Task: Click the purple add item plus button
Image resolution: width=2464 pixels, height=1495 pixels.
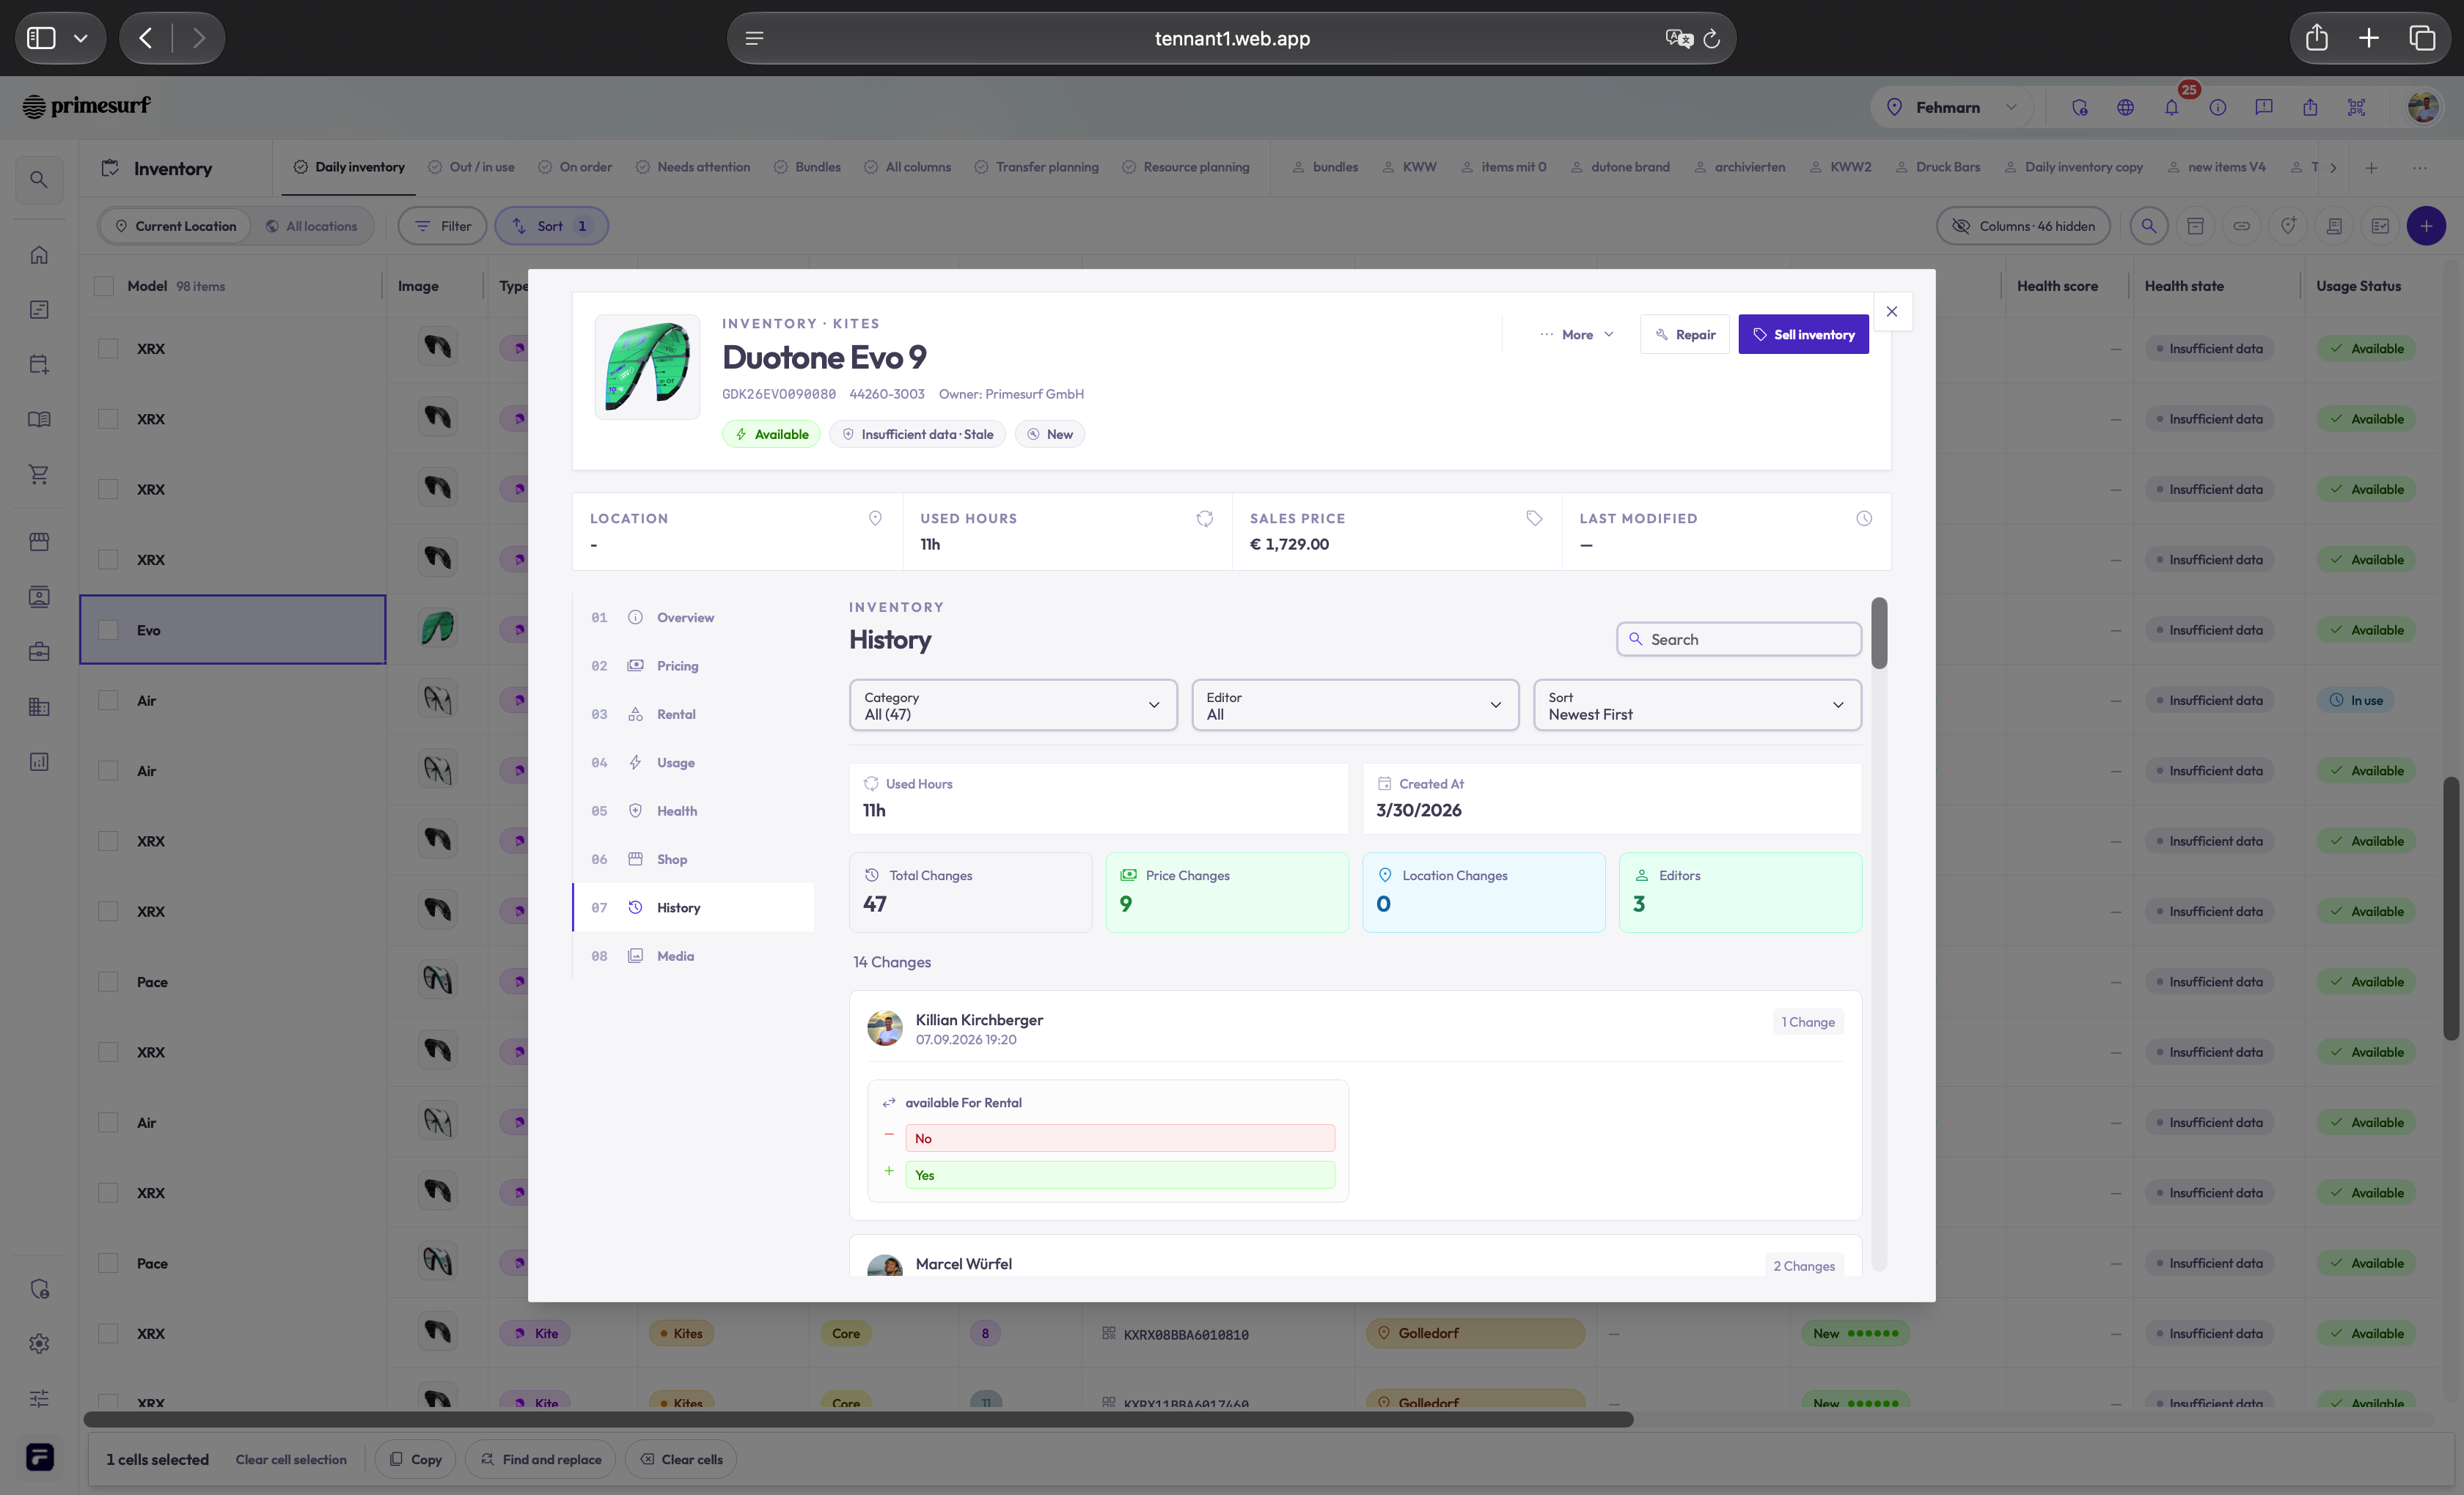Action: (x=2426, y=226)
